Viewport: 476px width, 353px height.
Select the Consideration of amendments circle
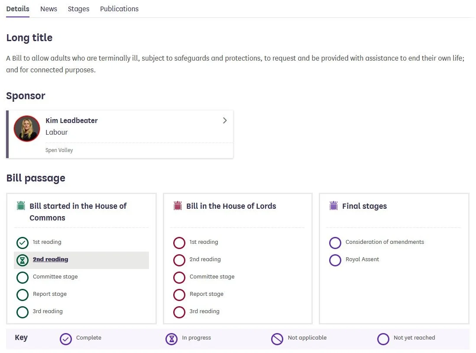click(335, 243)
